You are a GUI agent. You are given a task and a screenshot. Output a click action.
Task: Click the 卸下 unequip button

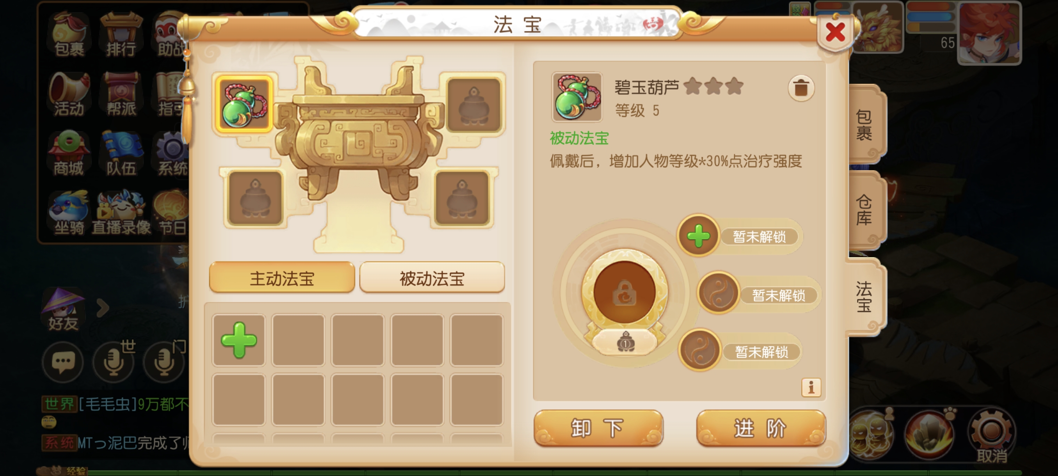point(598,428)
